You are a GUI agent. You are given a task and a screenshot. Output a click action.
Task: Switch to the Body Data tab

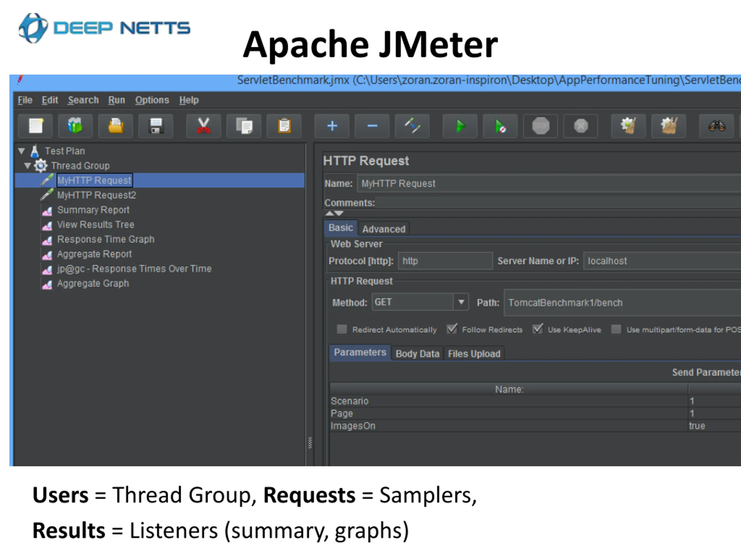click(x=417, y=354)
